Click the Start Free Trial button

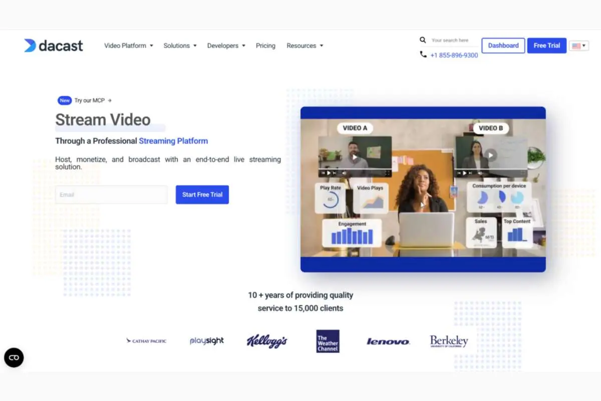(x=202, y=194)
